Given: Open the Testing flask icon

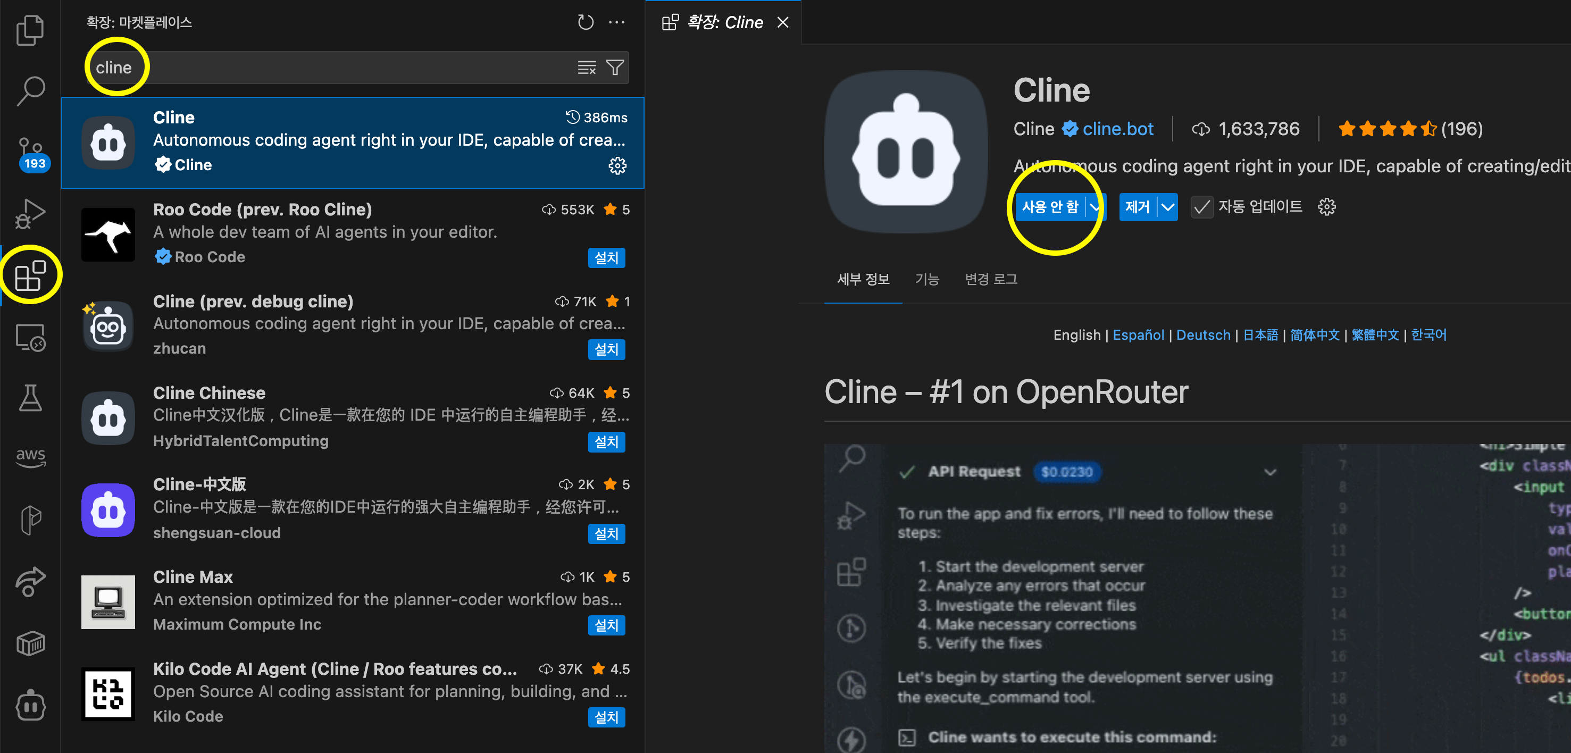Looking at the screenshot, I should (30, 398).
